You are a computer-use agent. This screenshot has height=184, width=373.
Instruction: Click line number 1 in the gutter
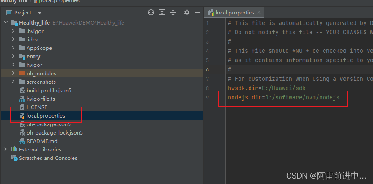pyautogui.click(x=208, y=23)
